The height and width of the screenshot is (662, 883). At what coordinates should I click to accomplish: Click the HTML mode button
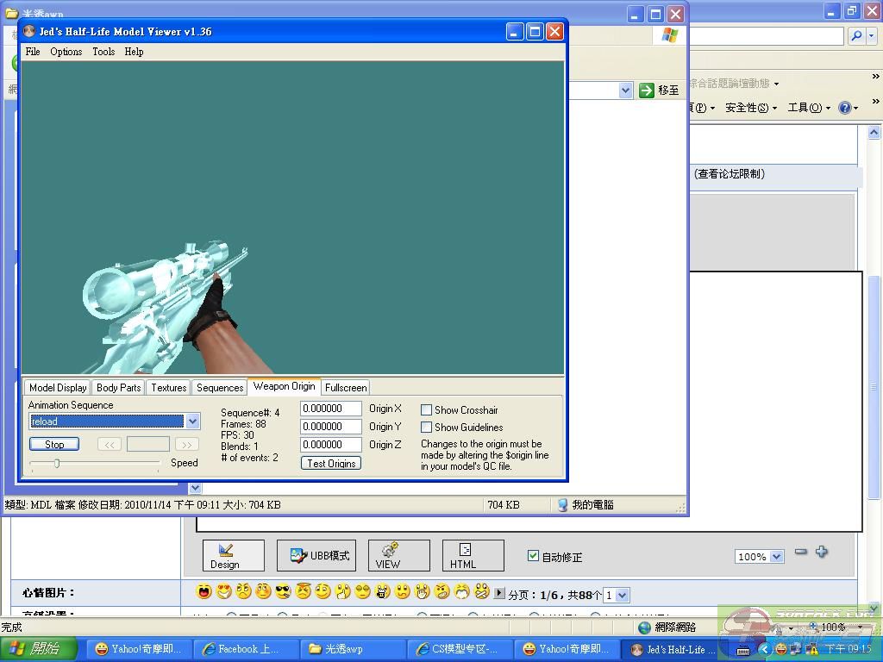tap(473, 556)
